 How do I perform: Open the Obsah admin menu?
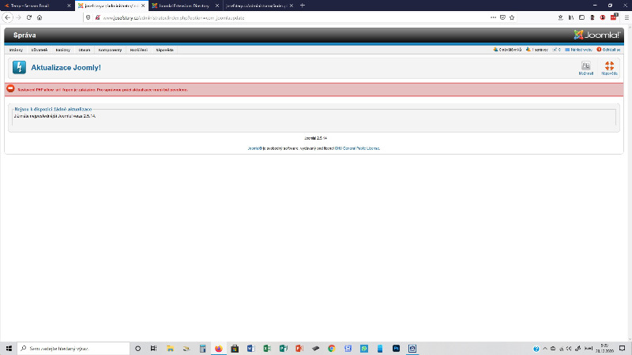click(x=85, y=50)
